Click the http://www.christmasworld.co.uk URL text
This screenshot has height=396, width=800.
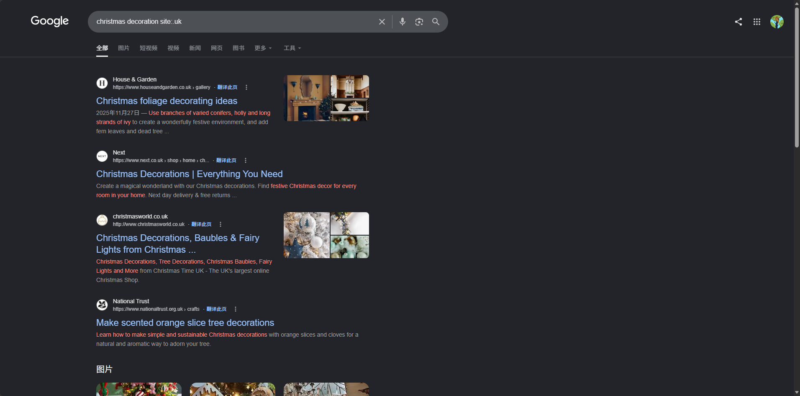tap(149, 224)
